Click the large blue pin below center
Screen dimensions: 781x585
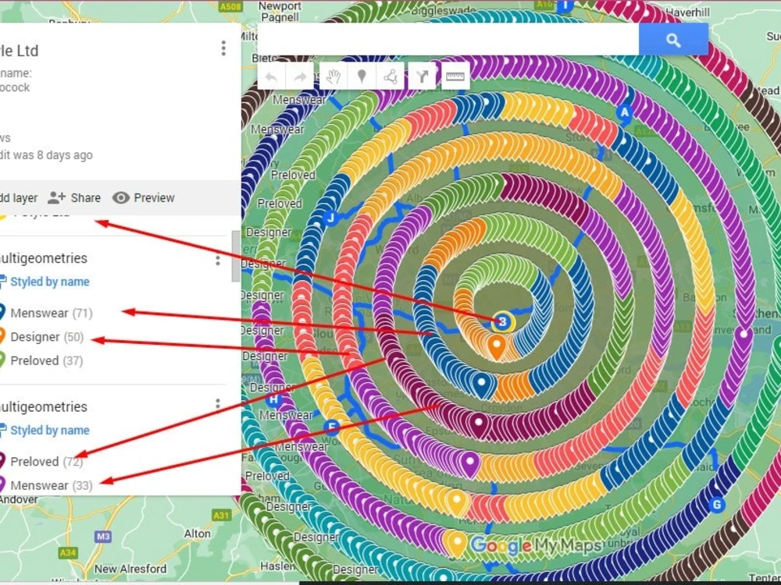click(481, 385)
